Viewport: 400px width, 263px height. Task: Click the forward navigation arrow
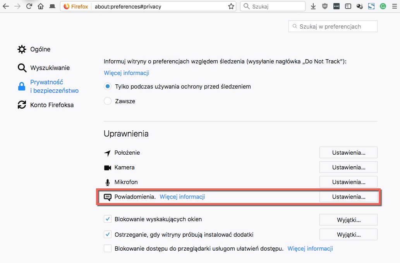[17, 6]
